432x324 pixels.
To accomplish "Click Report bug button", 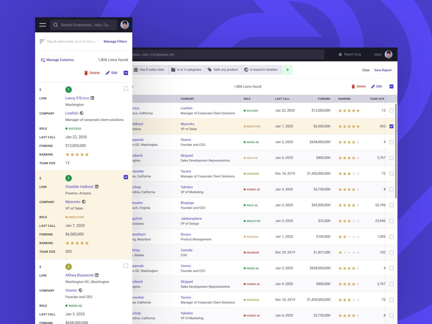I will (x=350, y=54).
